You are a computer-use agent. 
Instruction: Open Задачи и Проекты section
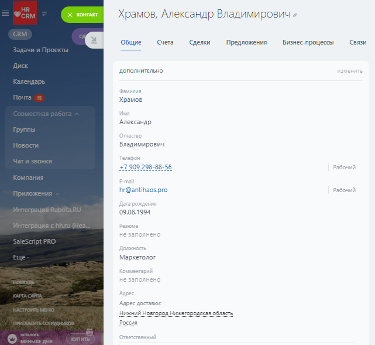(40, 50)
